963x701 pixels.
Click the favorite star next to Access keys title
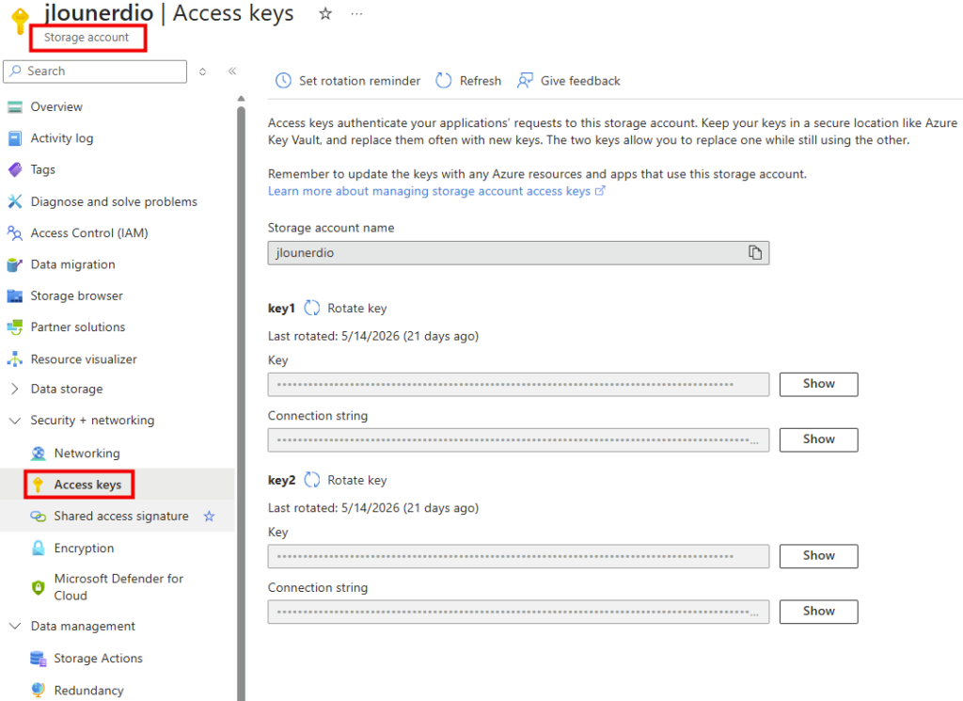[325, 13]
